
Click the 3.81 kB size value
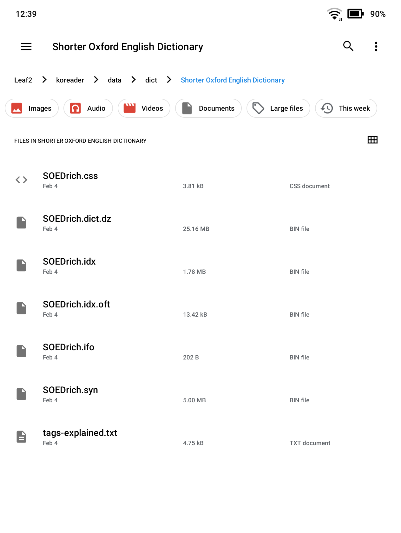pos(193,186)
